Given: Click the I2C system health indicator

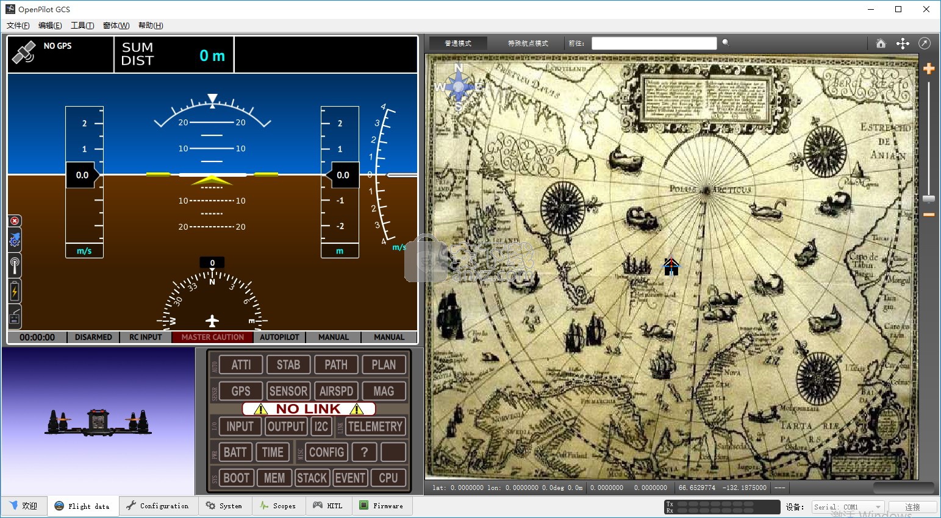Looking at the screenshot, I should (321, 427).
